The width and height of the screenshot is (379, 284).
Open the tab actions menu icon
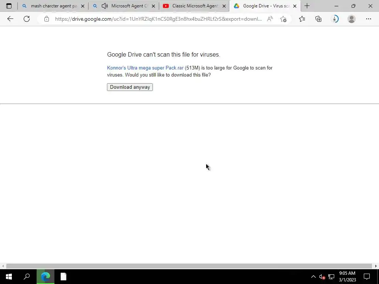click(9, 6)
